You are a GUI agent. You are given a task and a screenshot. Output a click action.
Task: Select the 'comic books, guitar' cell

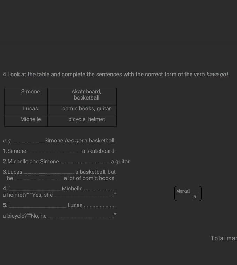86,109
